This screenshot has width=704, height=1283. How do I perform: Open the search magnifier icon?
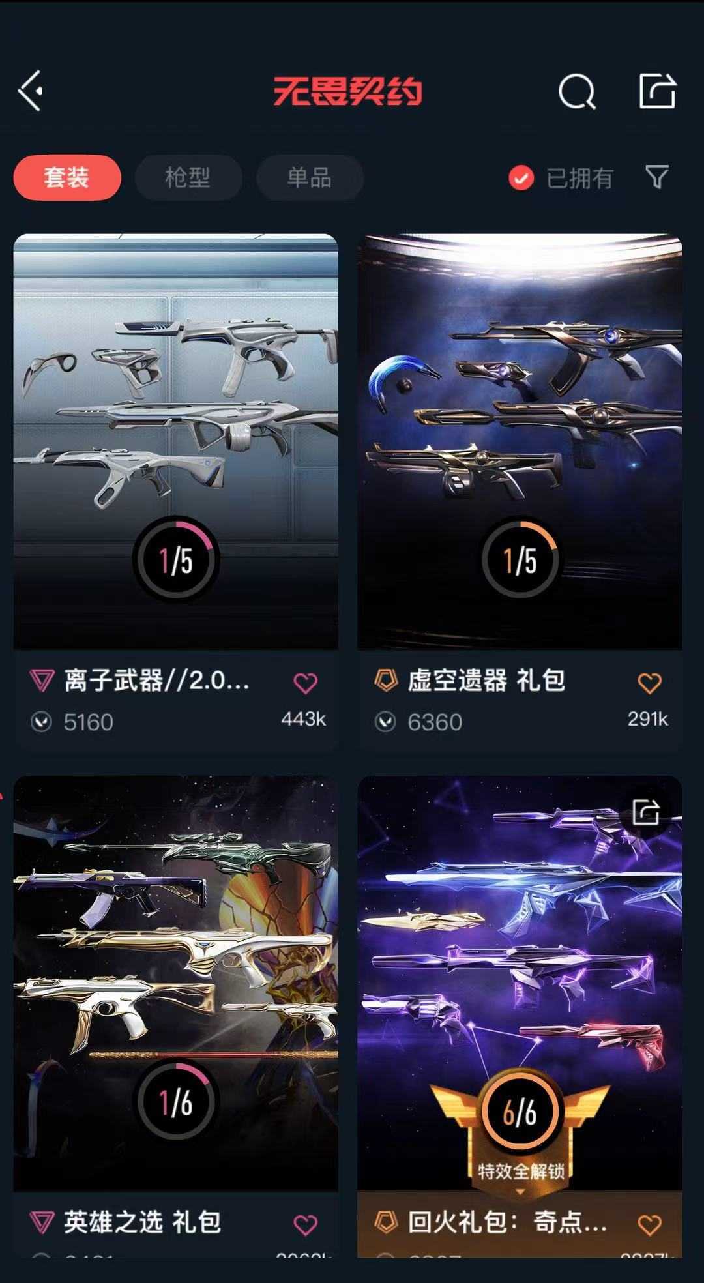coord(578,91)
